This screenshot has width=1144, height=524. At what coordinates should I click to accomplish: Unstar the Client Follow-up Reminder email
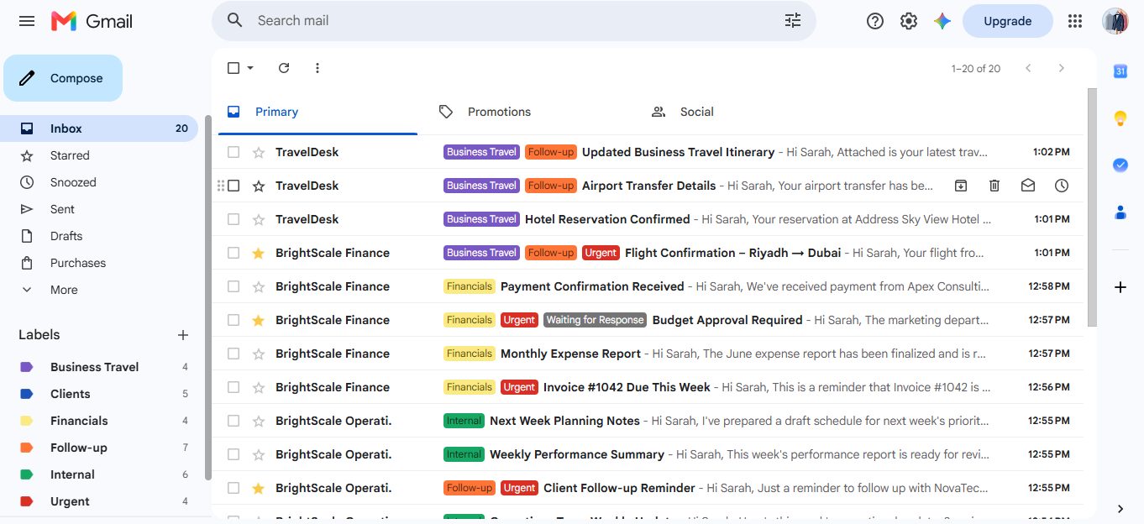point(259,488)
